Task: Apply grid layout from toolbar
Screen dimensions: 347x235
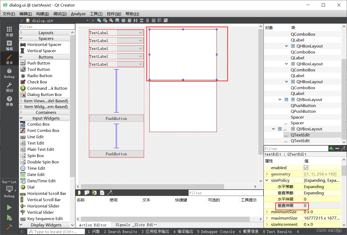Action: pyautogui.click(x=154, y=20)
